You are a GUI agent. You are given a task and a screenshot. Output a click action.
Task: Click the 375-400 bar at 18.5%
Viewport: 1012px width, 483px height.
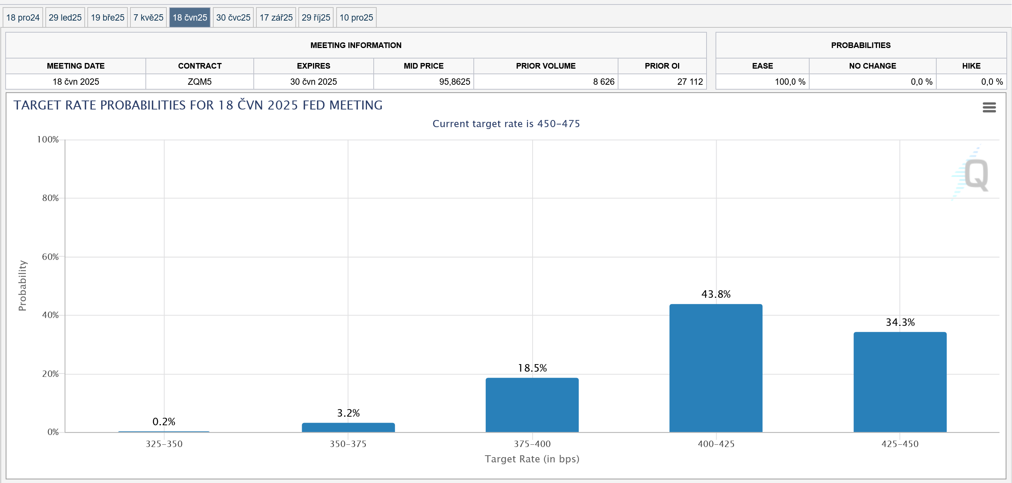[x=532, y=405]
